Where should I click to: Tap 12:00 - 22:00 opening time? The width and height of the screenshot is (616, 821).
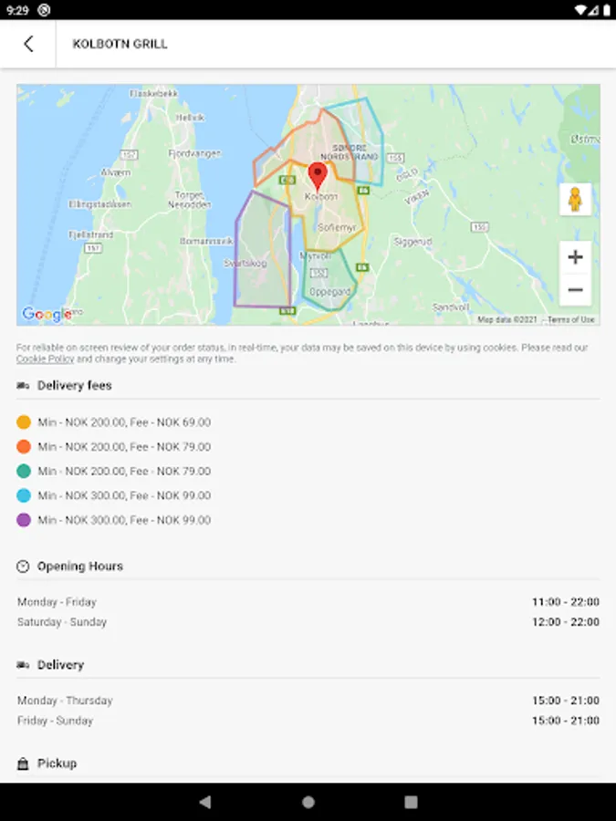tap(566, 622)
